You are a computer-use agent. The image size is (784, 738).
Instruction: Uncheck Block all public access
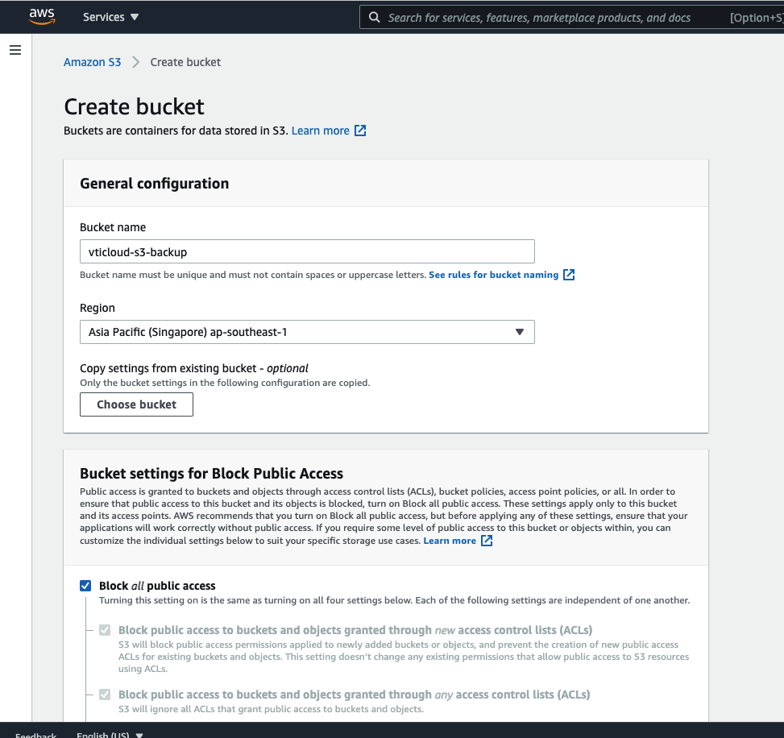(x=85, y=586)
